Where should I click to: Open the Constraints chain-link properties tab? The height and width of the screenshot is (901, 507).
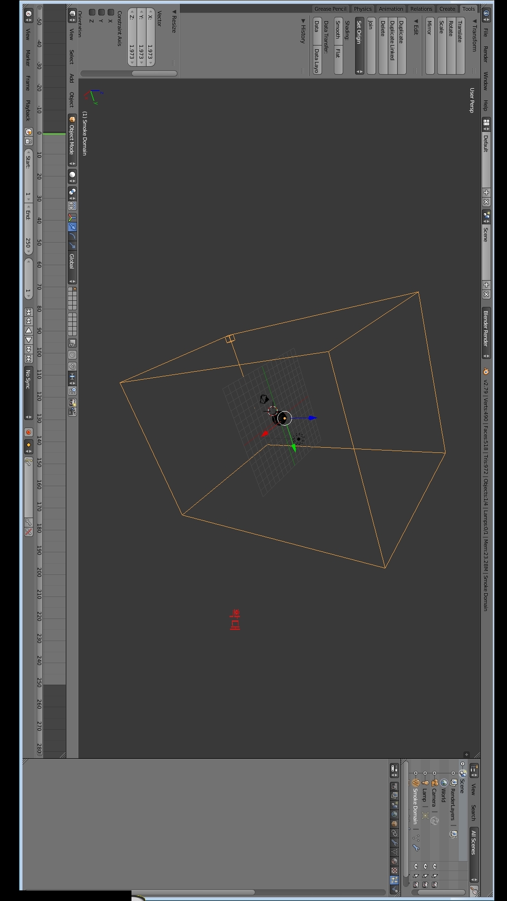tap(394, 833)
